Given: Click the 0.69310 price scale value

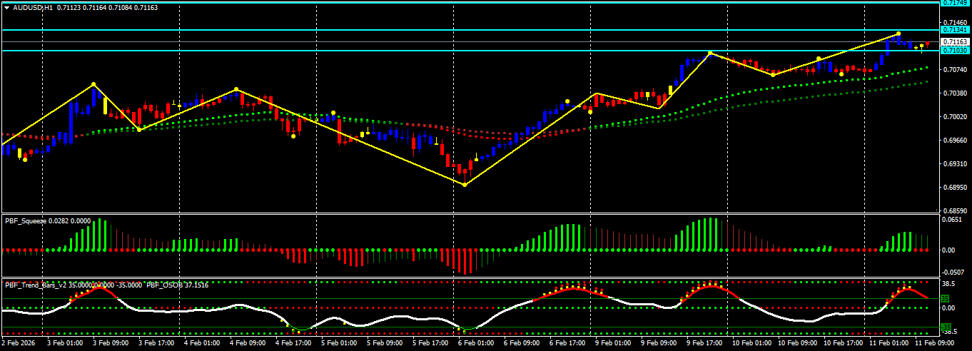Looking at the screenshot, I should tap(956, 164).
